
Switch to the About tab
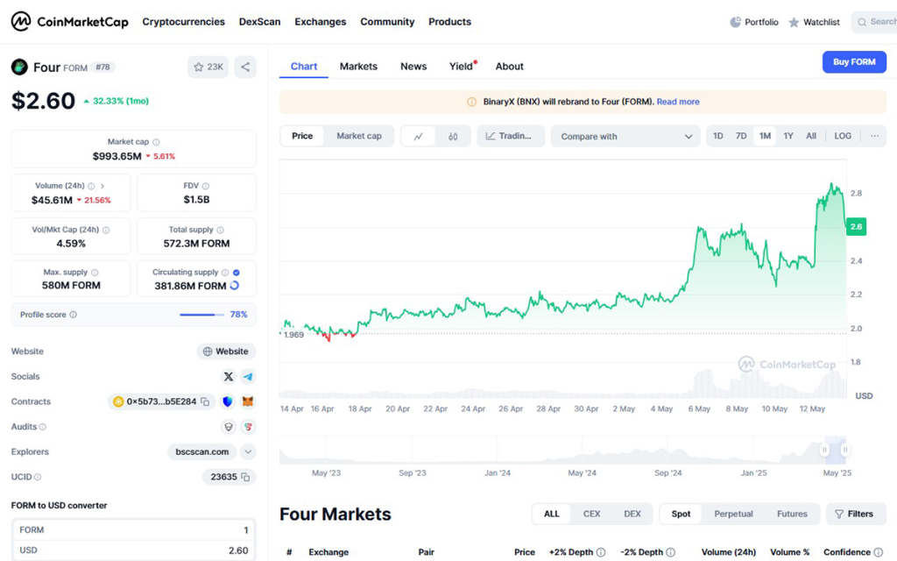509,67
